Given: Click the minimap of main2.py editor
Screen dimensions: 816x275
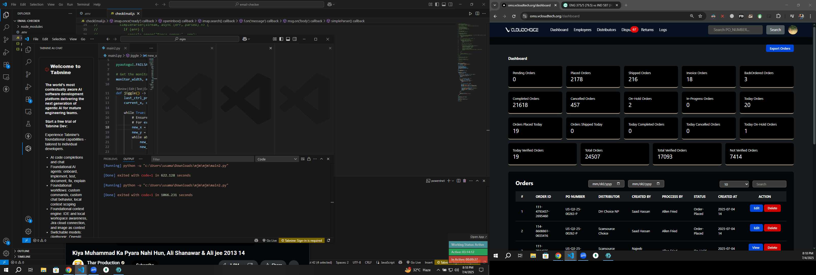Looking at the screenshot, I should pos(152,74).
